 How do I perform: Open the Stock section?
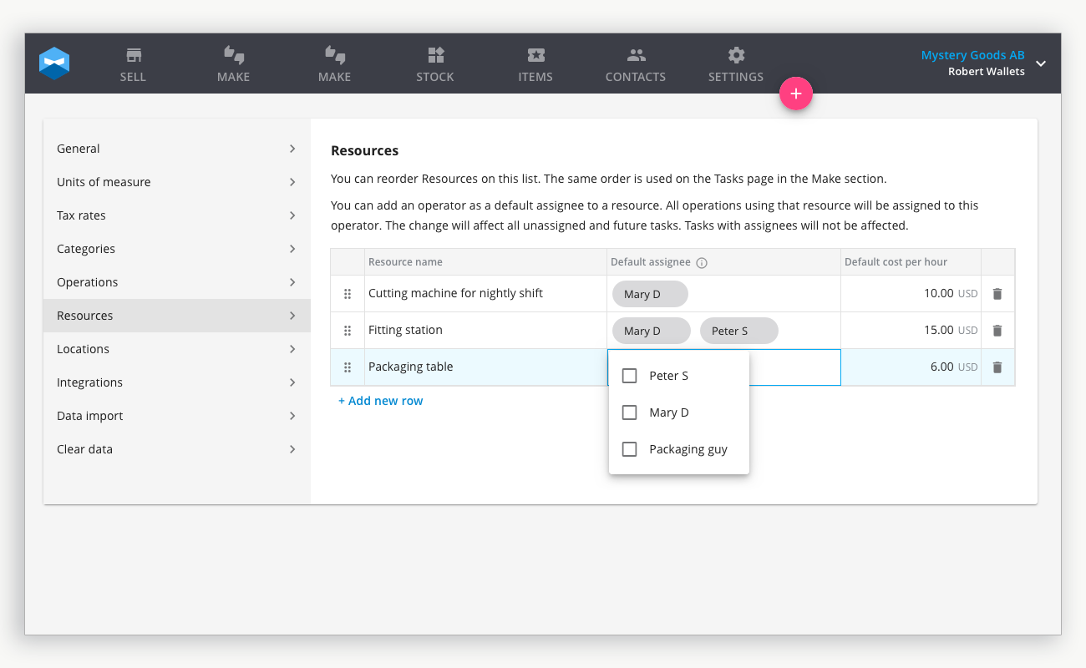(435, 64)
